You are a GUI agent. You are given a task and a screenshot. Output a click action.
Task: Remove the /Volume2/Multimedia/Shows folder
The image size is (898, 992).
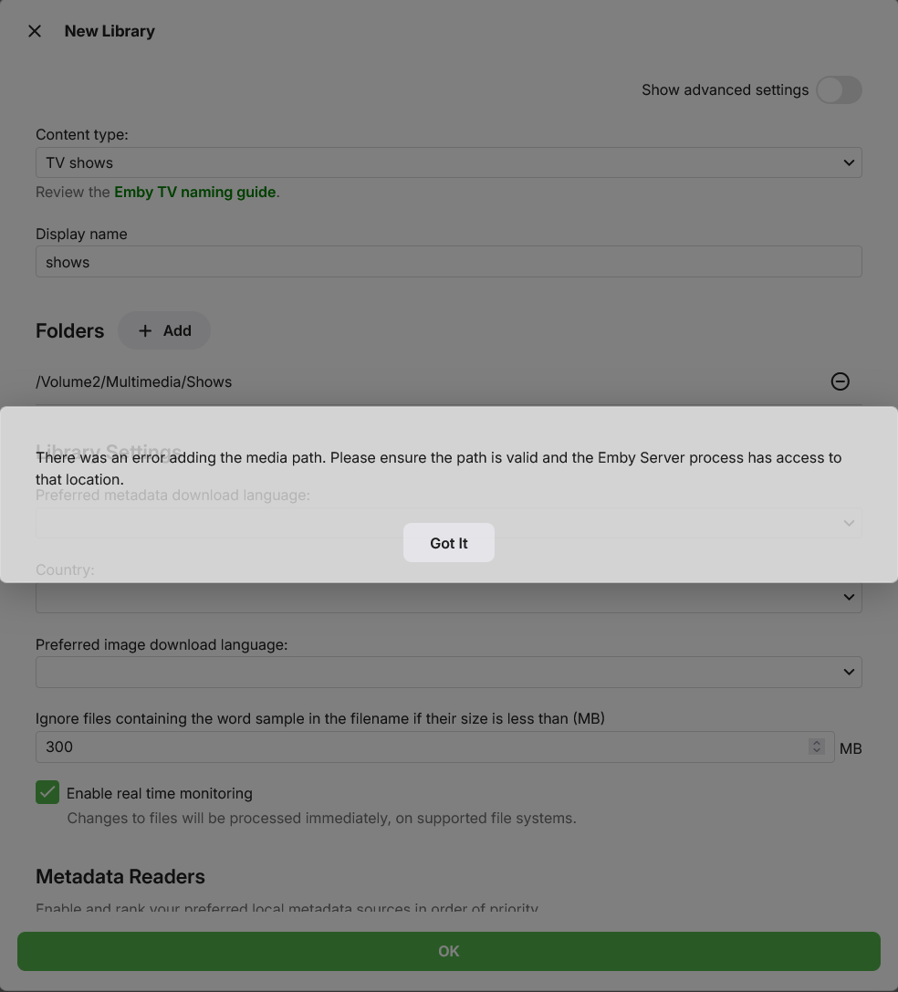[840, 381]
